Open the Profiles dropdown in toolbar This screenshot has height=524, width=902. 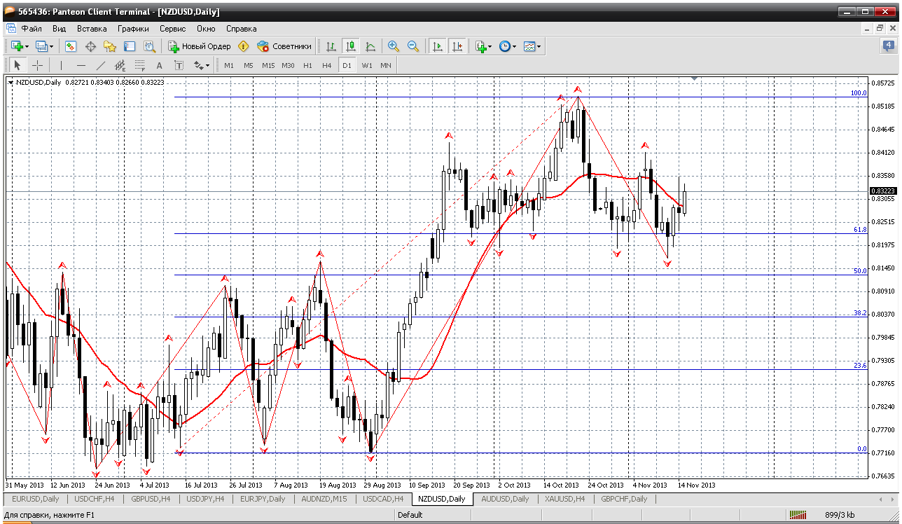point(44,46)
